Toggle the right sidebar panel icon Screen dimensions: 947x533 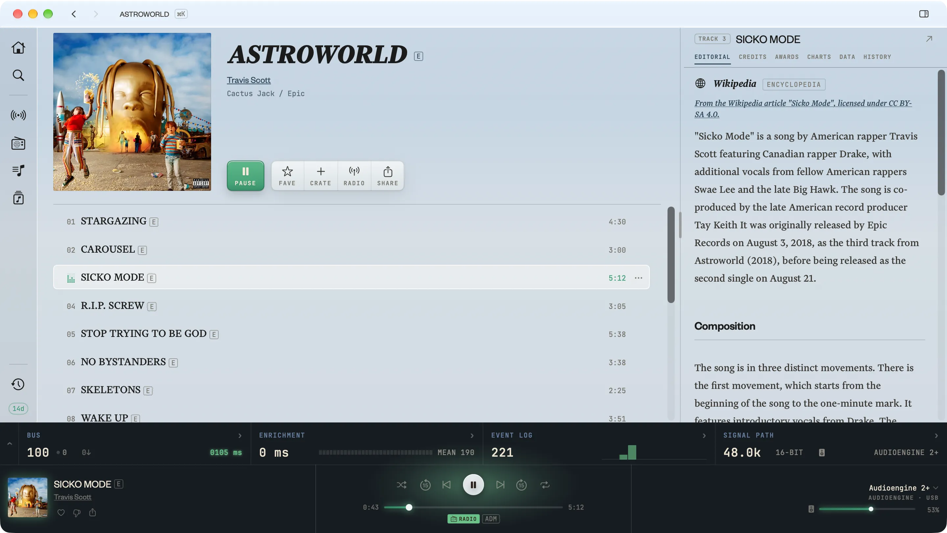pos(924,14)
